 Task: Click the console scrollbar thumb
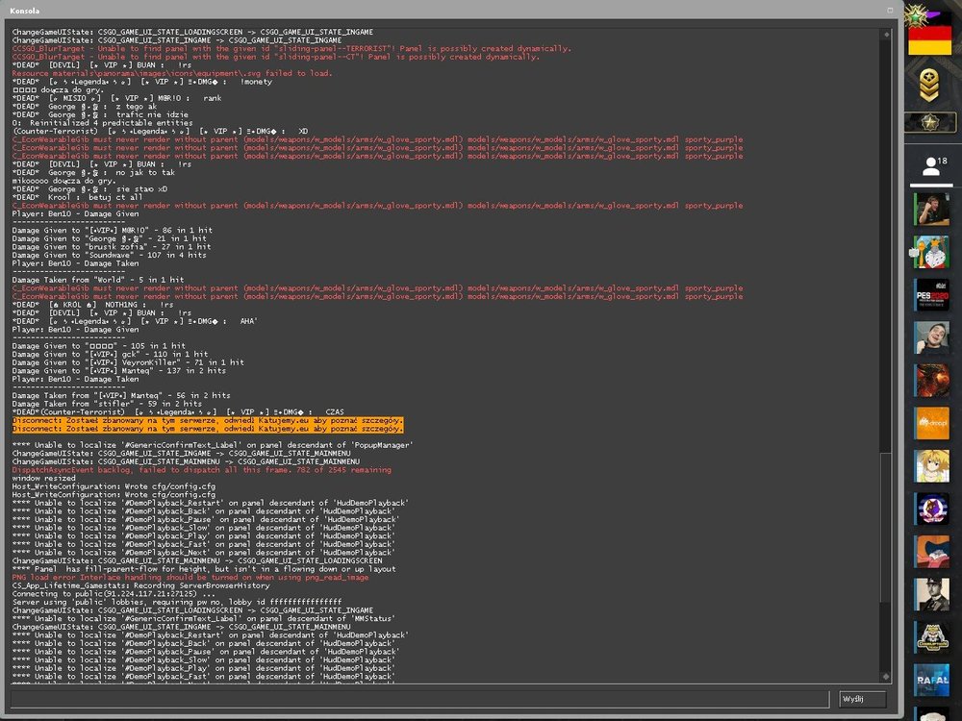pos(886,528)
